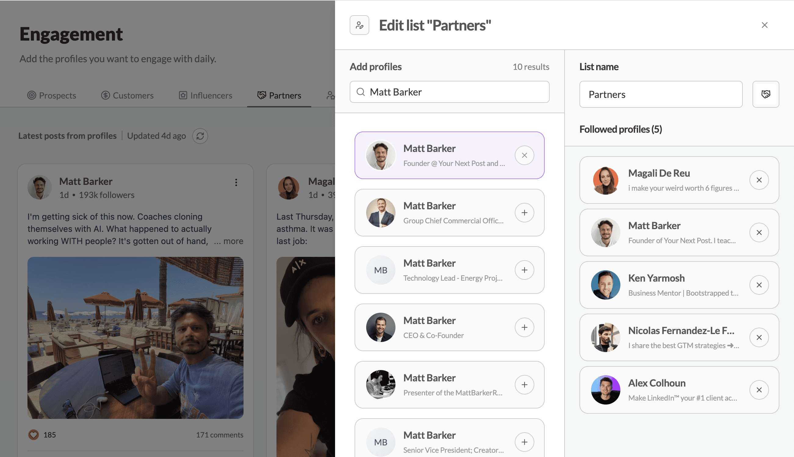Viewport: 794px width, 457px height.
Task: Switch to the Influencers tab
Action: (x=205, y=95)
